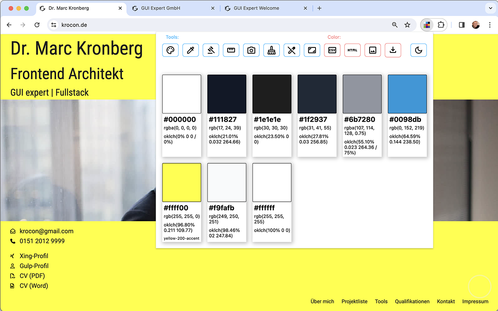Image resolution: width=498 pixels, height=311 pixels.
Task: Open the Chrome browser menu
Action: click(x=490, y=24)
